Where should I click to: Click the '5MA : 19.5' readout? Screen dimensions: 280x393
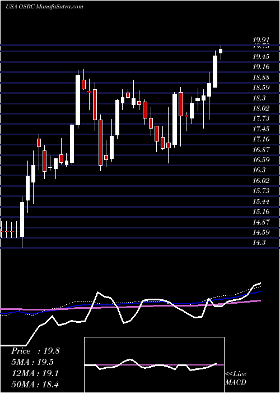[x=32, y=363]
